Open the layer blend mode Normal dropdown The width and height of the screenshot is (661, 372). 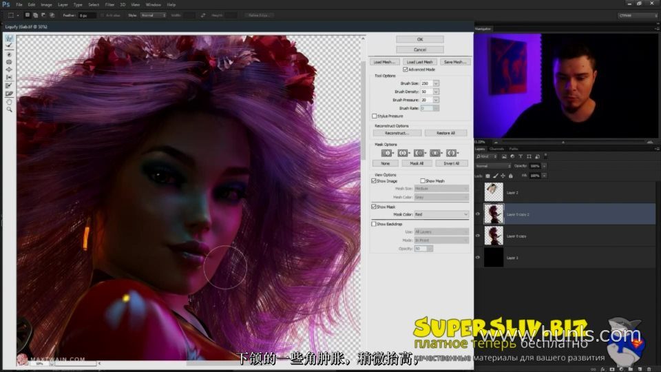(493, 166)
